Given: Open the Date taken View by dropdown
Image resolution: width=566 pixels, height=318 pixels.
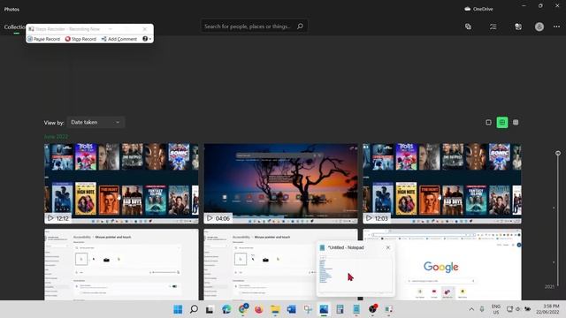Looking at the screenshot, I should point(96,122).
